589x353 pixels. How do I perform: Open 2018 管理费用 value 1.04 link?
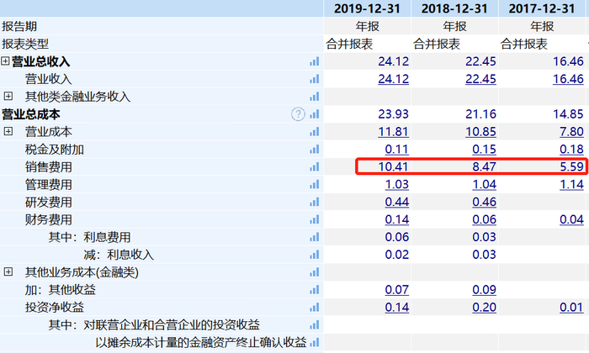click(484, 185)
